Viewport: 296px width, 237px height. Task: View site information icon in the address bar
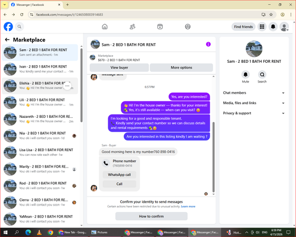coord(31,15)
